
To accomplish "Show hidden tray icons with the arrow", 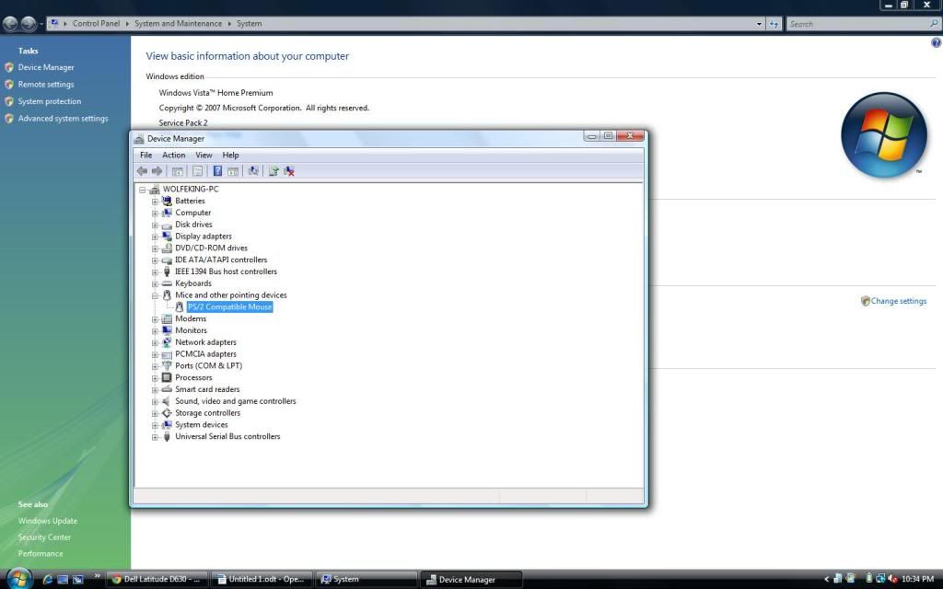I will coord(826,580).
